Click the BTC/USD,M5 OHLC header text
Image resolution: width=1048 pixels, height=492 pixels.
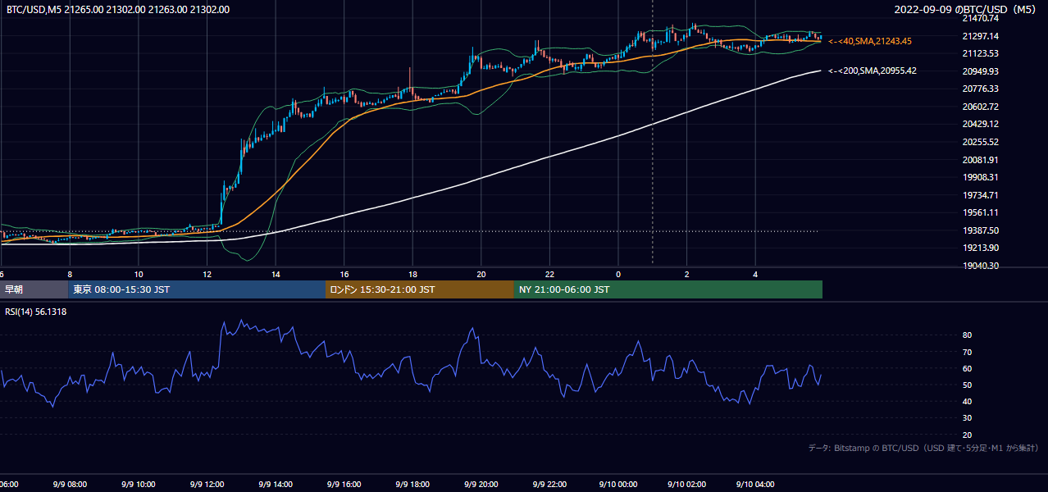(118, 10)
